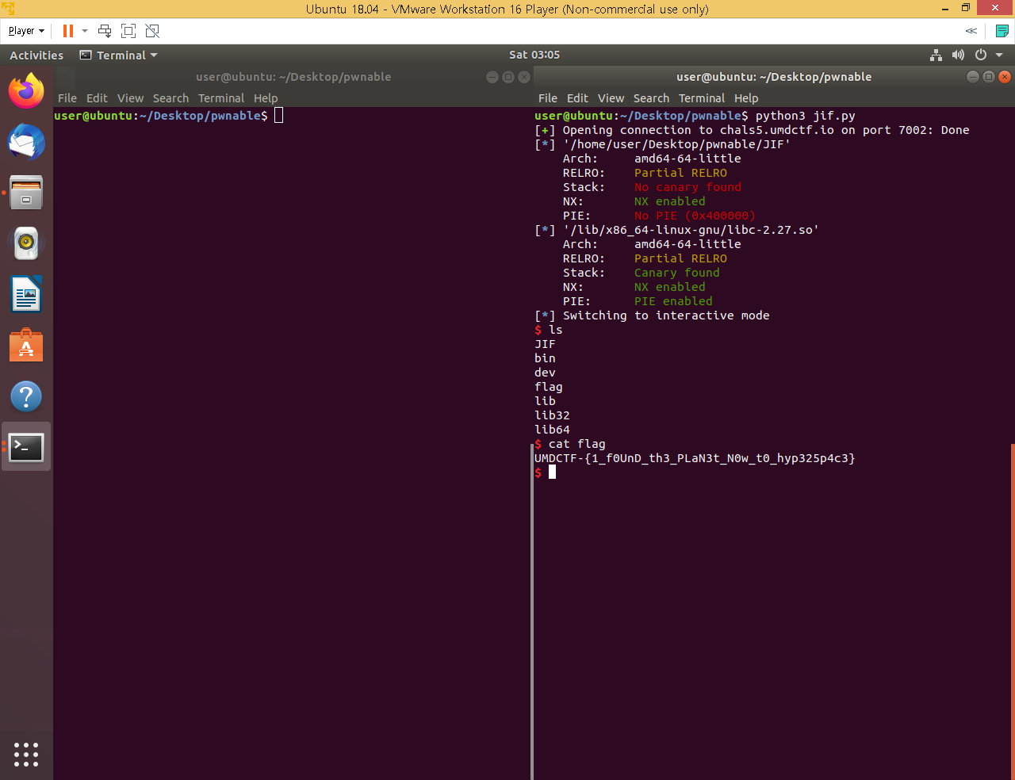Click the power icon in top bar
This screenshot has width=1015, height=780.
(981, 55)
